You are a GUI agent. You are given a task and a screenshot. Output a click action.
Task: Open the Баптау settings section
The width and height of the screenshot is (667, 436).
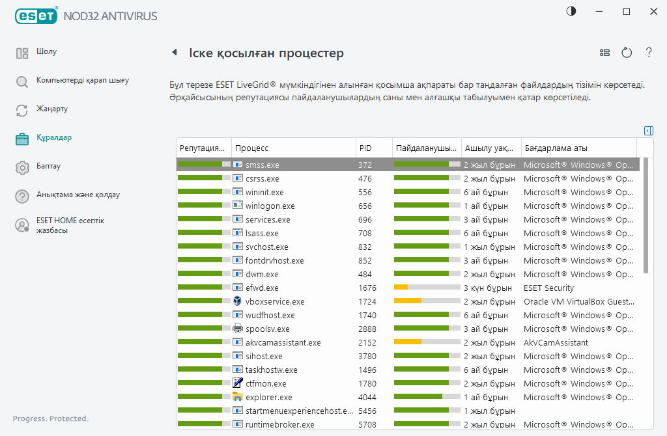48,167
